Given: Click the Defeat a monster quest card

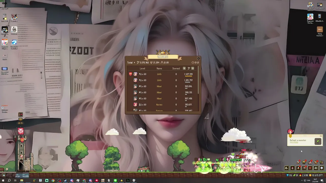Looking at the screenshot, I should click(x=305, y=140).
